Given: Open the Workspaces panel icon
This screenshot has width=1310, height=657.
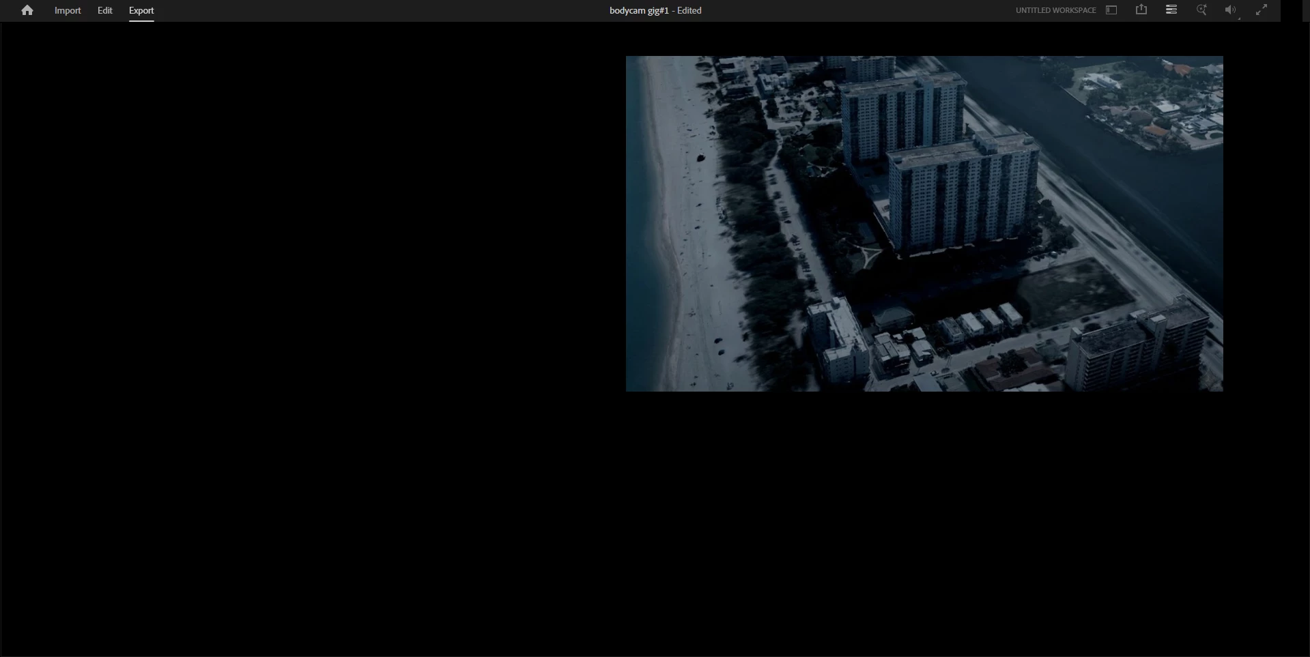Looking at the screenshot, I should (x=1111, y=10).
